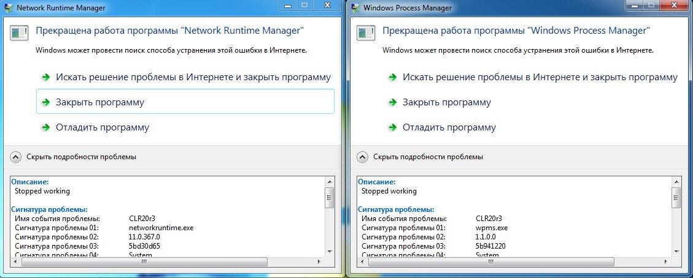This screenshot has width=693, height=278.
Task: Select 5bd30d65 signature value
Action: (143, 246)
